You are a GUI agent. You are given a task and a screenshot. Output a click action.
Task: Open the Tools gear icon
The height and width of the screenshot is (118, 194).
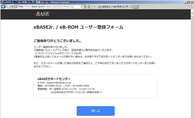coord(191,7)
